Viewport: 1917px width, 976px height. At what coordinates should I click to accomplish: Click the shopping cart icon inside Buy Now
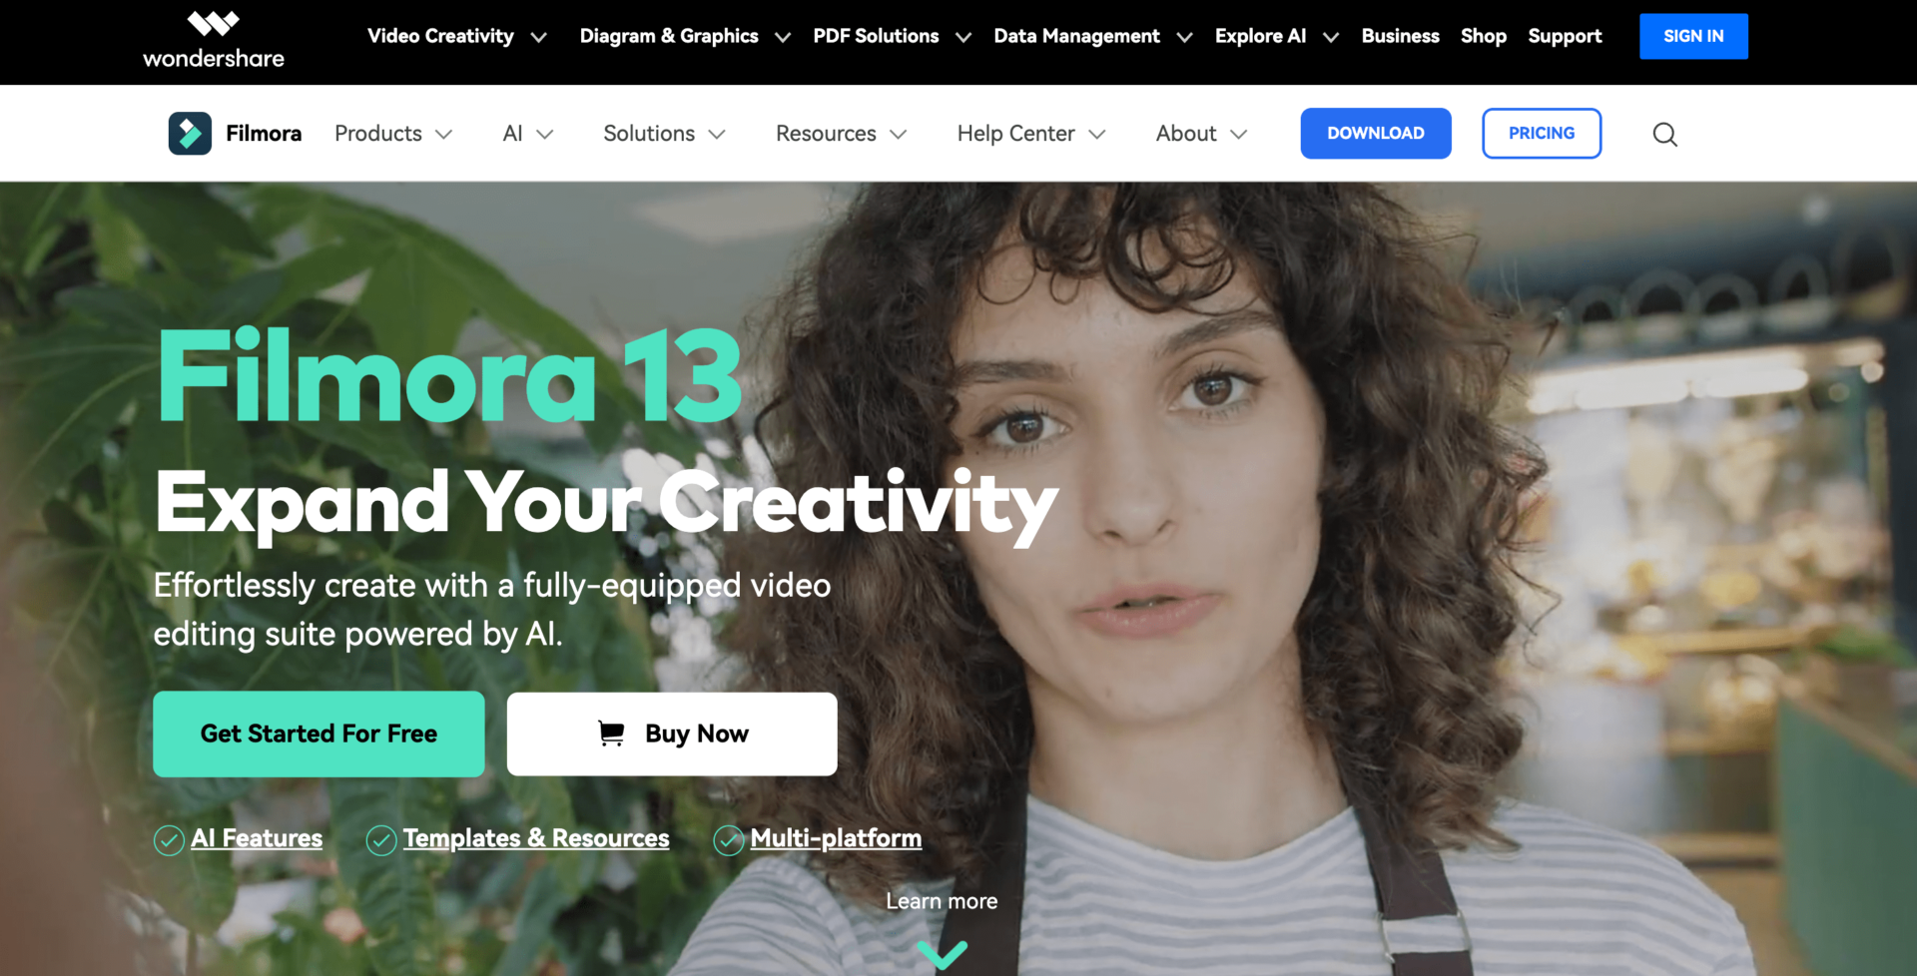pos(613,733)
